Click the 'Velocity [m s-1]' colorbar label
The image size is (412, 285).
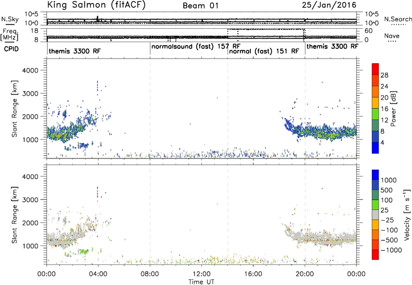(x=406, y=215)
